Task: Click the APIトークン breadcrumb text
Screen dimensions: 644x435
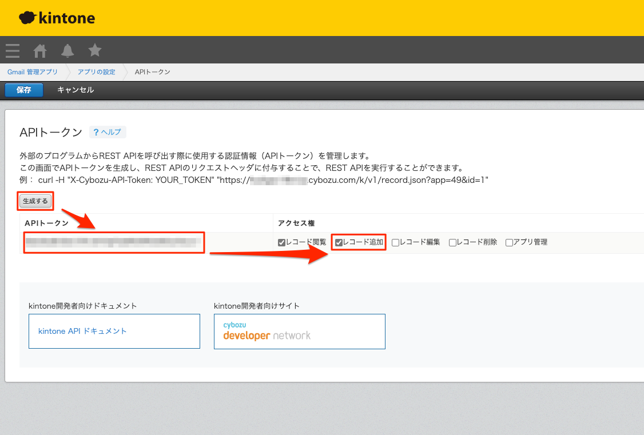Action: click(152, 72)
